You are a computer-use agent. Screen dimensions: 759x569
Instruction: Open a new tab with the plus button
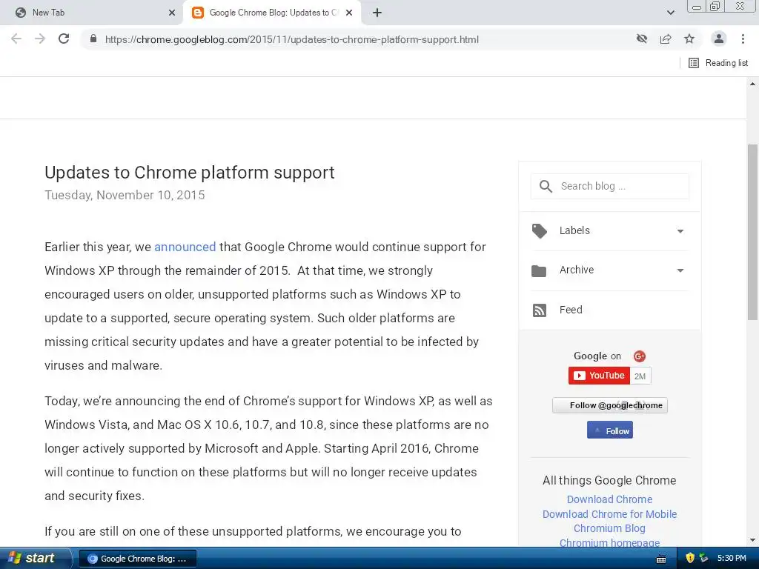click(377, 13)
